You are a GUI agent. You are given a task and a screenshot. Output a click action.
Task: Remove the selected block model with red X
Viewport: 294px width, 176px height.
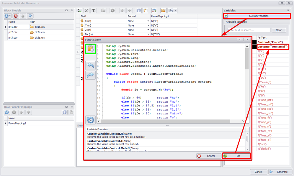(16, 16)
